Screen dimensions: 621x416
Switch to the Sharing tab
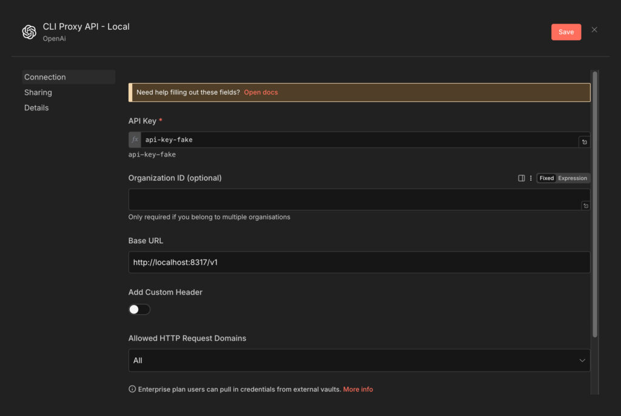[38, 92]
